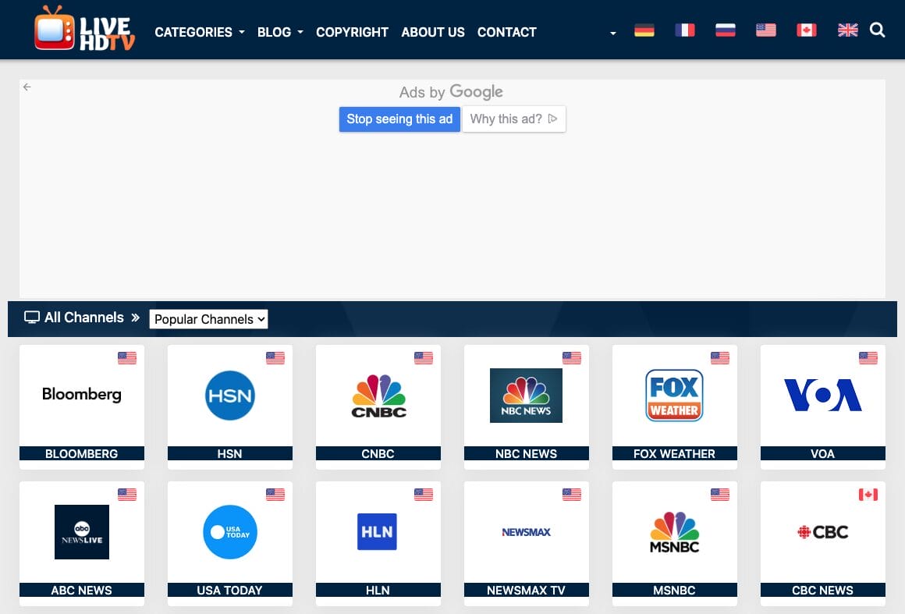The width and height of the screenshot is (905, 614).
Task: Expand the Categories menu
Action: click(199, 32)
